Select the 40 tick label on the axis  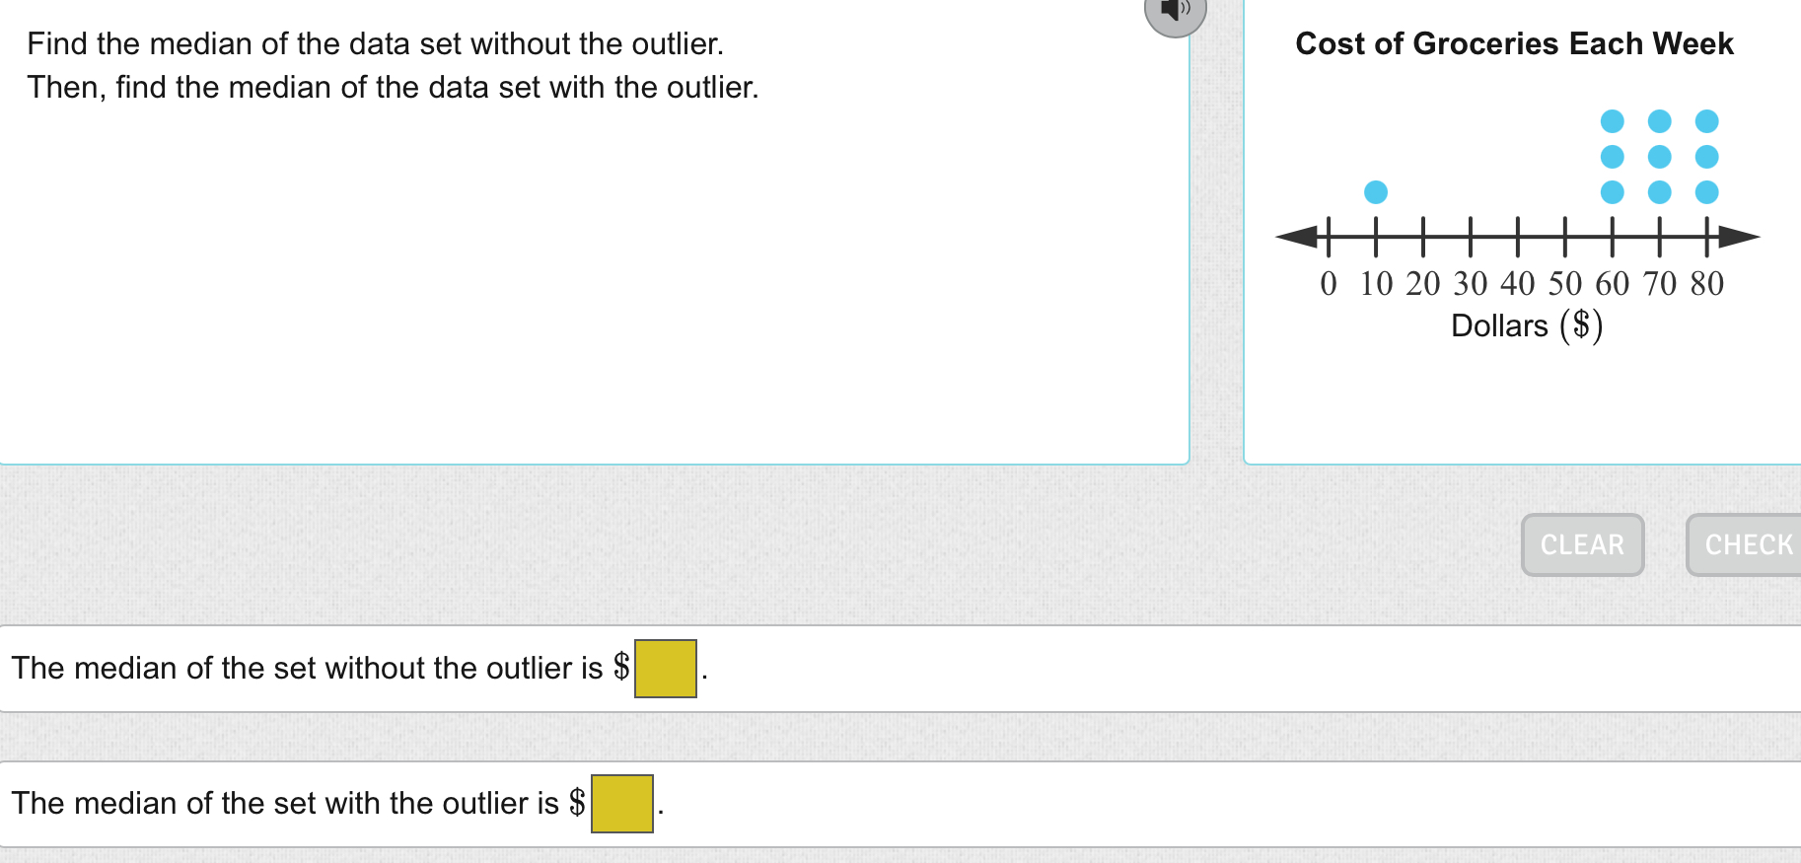[x=1518, y=284]
